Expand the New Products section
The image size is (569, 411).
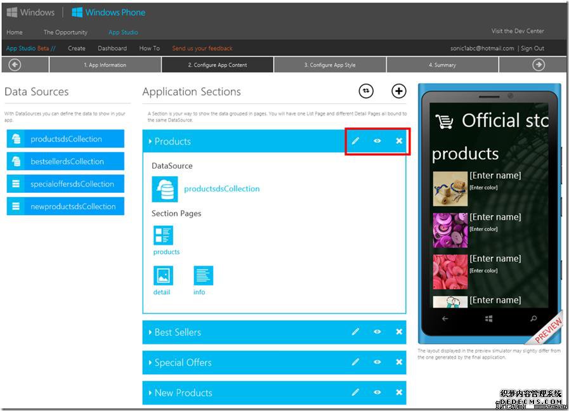pos(150,393)
